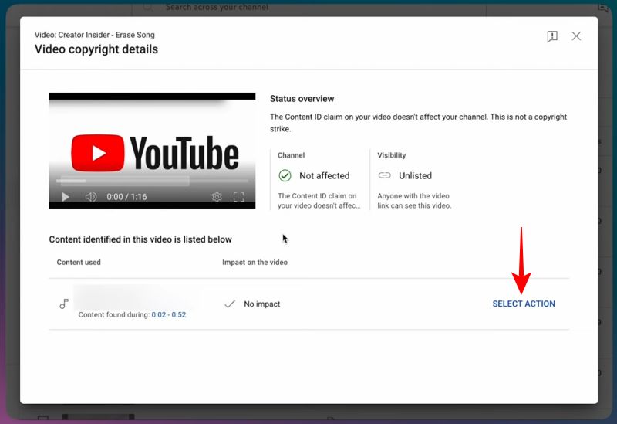The height and width of the screenshot is (424, 617).
Task: Click the video player progress bar
Action: (x=123, y=182)
